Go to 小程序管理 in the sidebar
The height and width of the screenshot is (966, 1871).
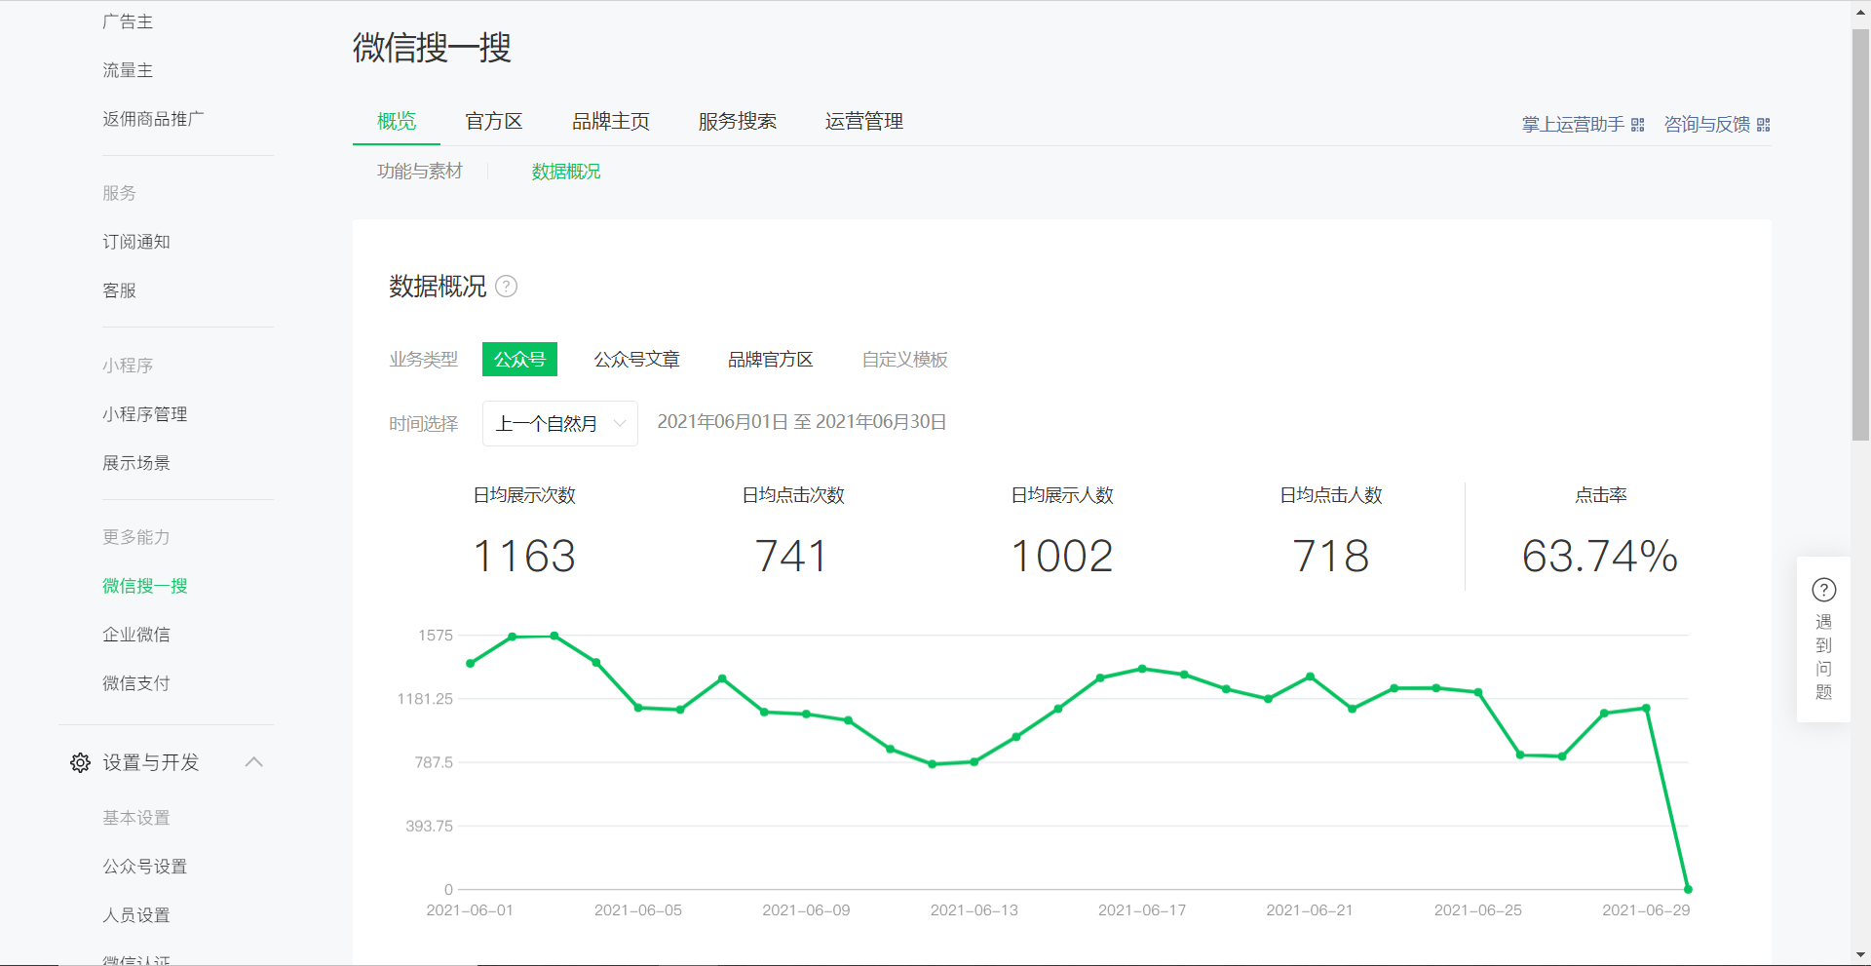(x=145, y=414)
